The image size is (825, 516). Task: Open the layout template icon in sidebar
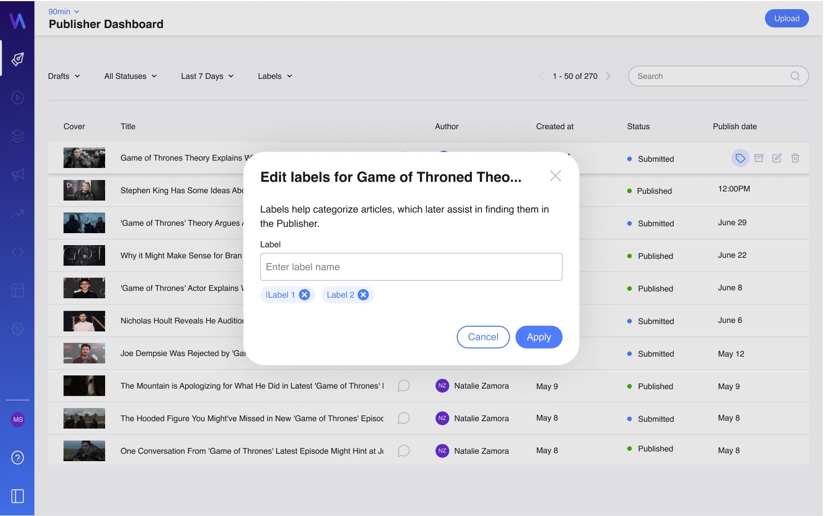pyautogui.click(x=18, y=290)
